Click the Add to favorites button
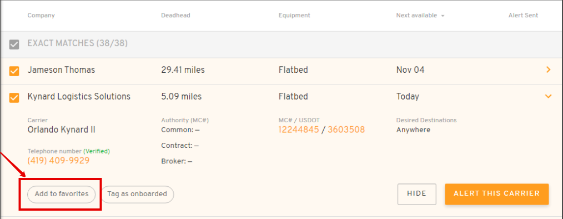563x219 pixels. tap(62, 194)
